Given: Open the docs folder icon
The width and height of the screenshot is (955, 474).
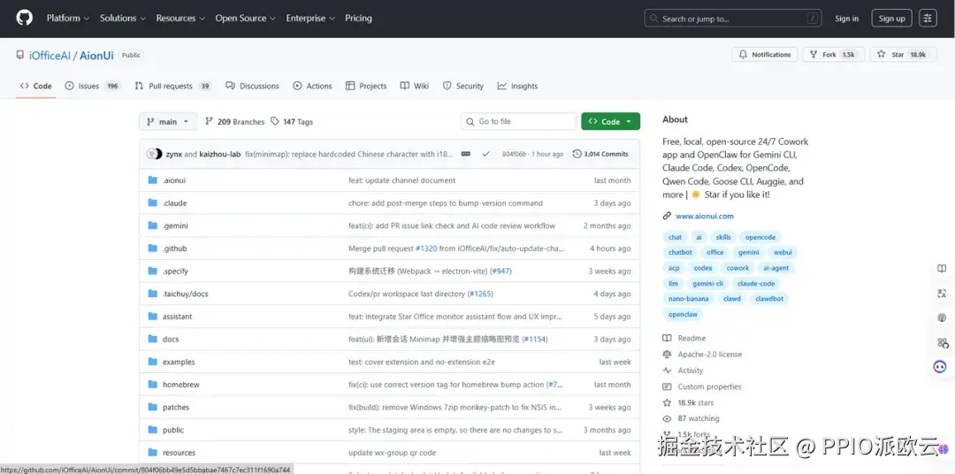Looking at the screenshot, I should [152, 340].
